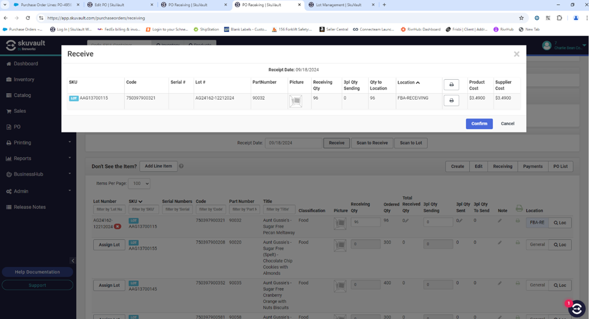Click the help icon next to Add Line Item
The height and width of the screenshot is (319, 589).
[x=181, y=166]
